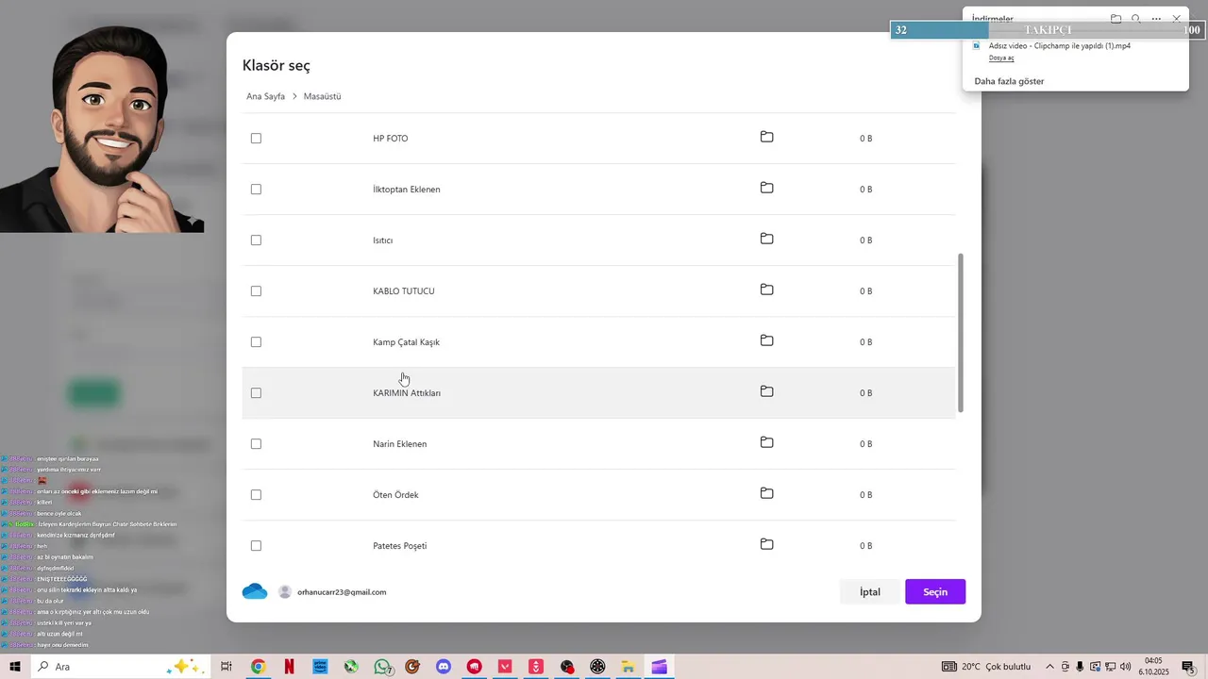Open WhatsApp from the taskbar

coord(382,667)
